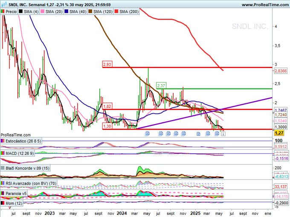This screenshot has height=217, width=290.
Task: Click the info icon at latest candle
Action: [x=223, y=134]
